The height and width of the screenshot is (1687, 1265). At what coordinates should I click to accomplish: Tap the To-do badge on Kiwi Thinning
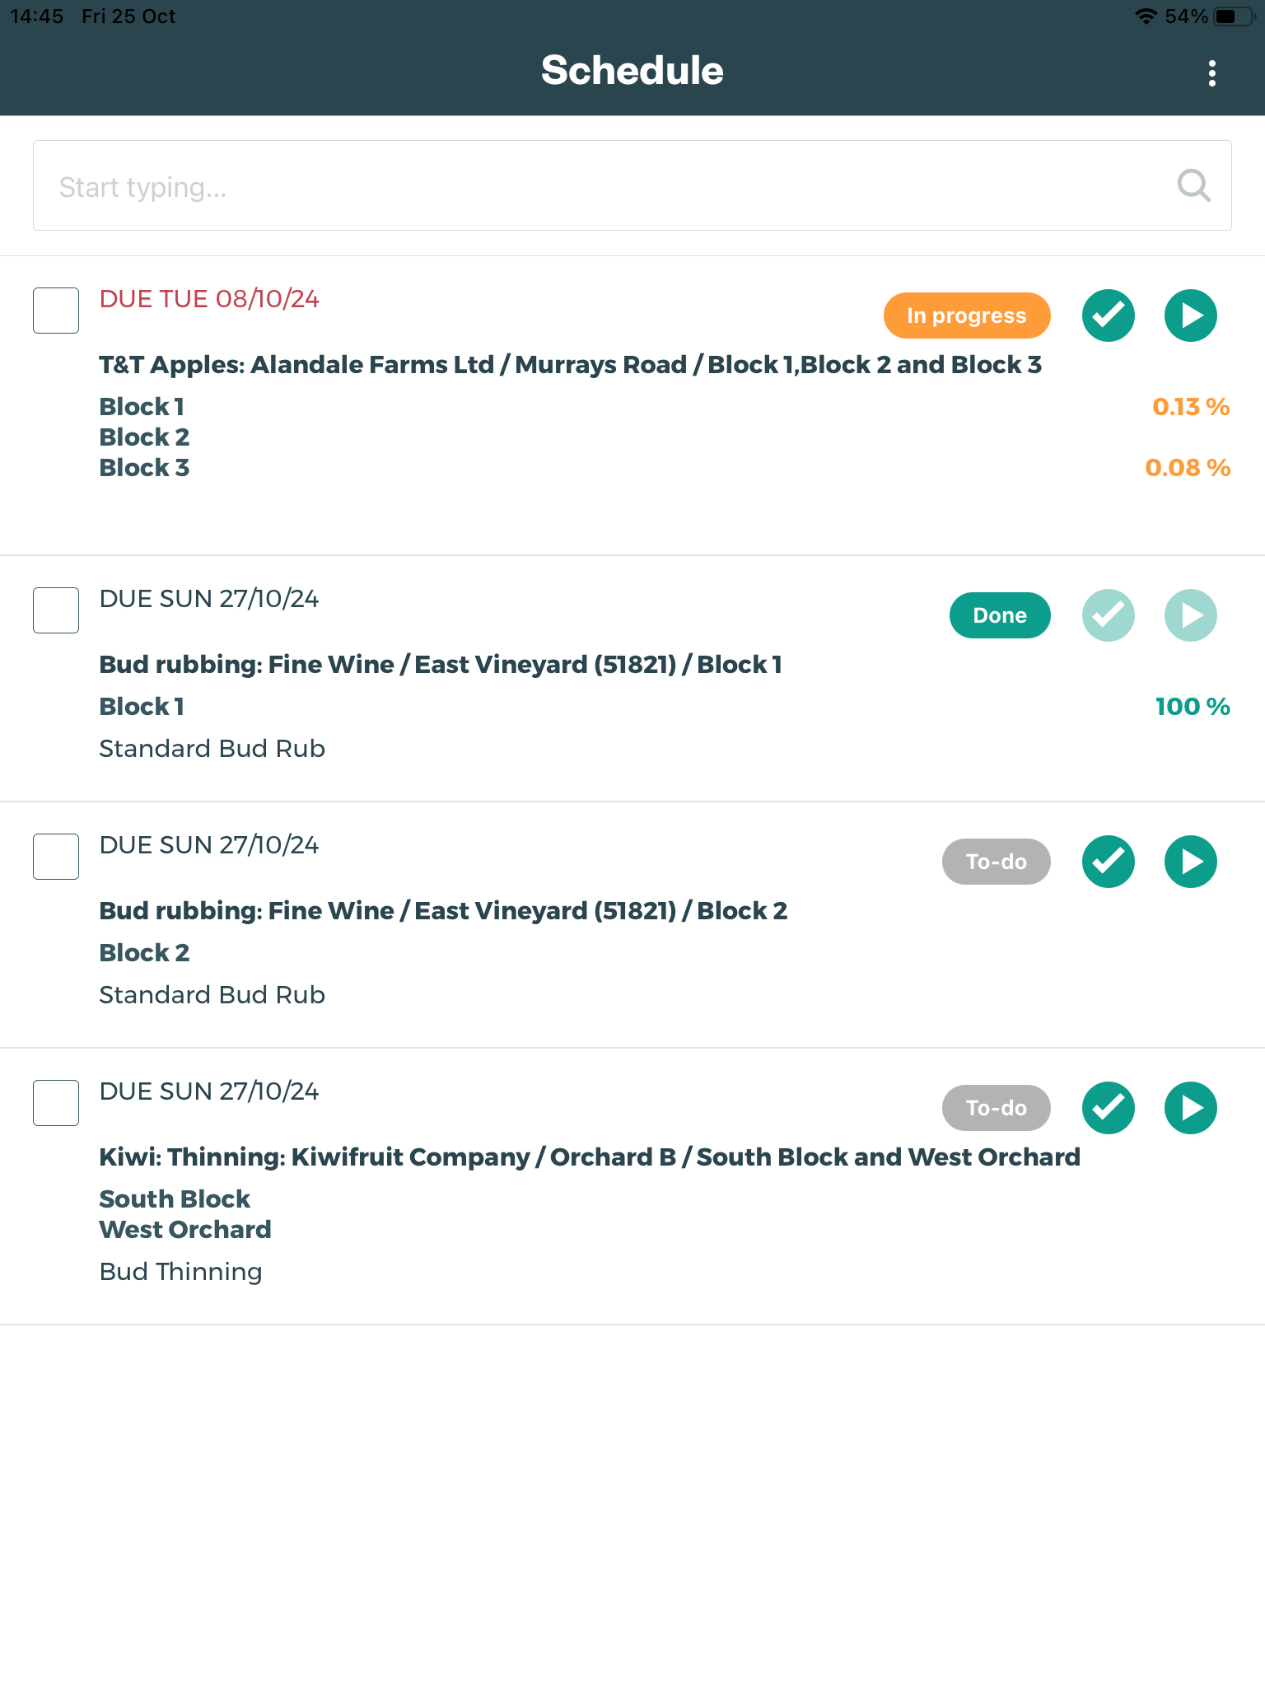(x=996, y=1108)
